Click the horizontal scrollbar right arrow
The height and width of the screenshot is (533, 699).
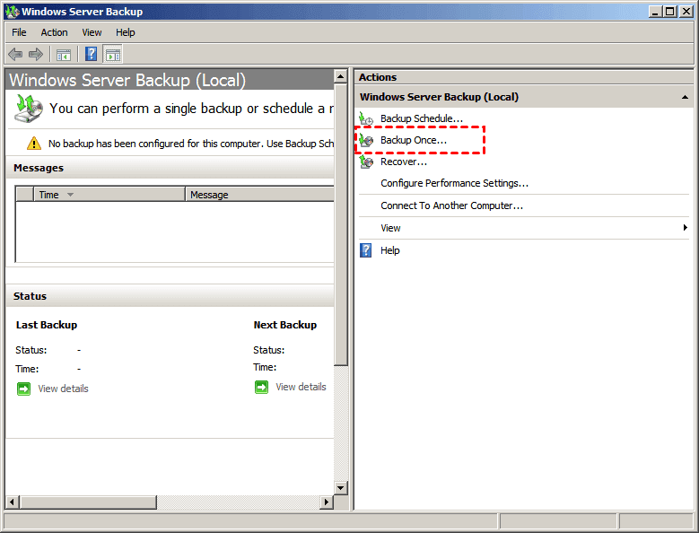click(x=327, y=502)
